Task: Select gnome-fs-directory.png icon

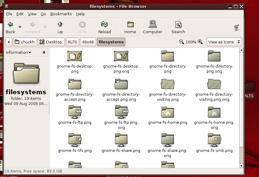Action: pos(168,56)
